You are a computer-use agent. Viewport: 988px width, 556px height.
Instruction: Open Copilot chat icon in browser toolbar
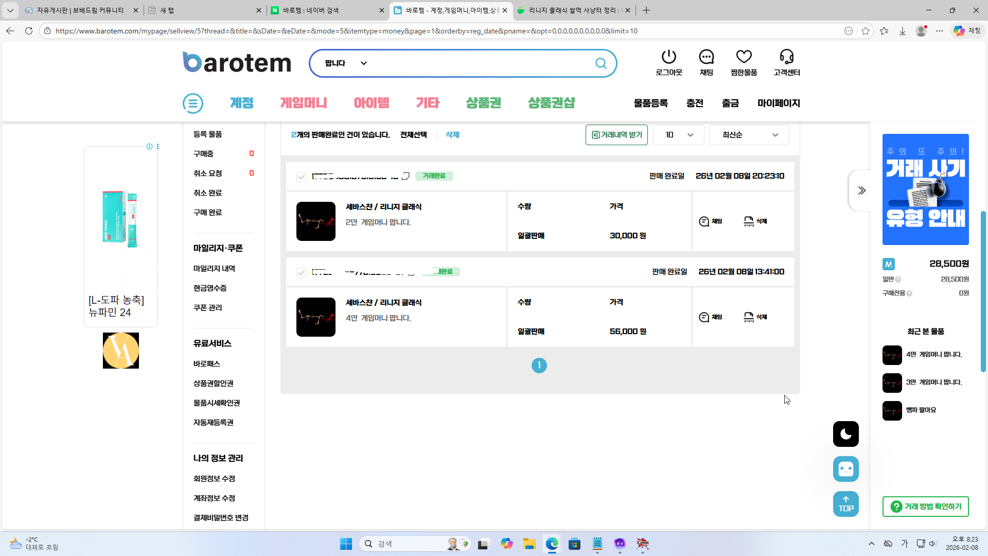click(967, 31)
